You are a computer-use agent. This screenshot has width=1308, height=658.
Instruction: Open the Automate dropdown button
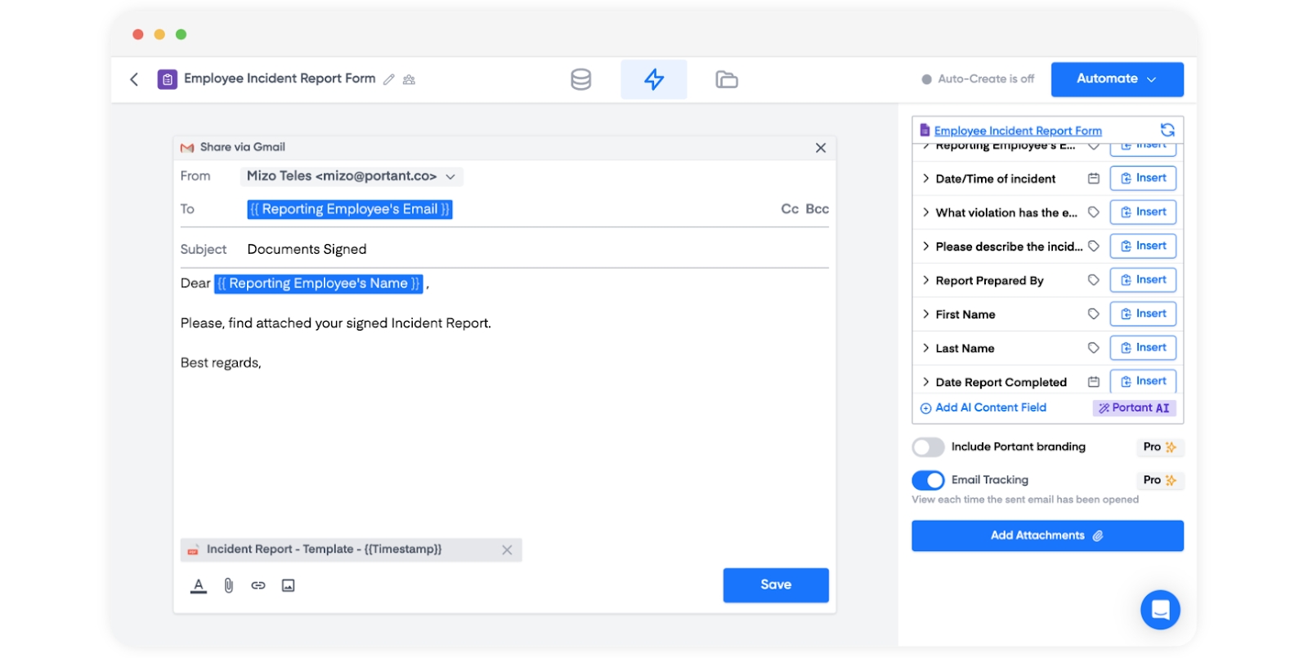pyautogui.click(x=1117, y=79)
